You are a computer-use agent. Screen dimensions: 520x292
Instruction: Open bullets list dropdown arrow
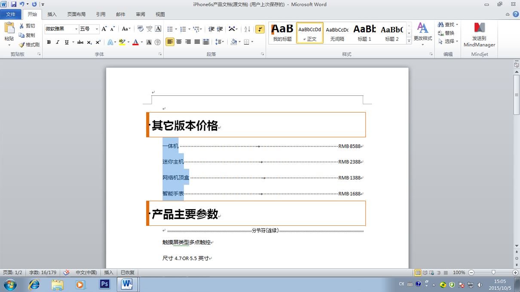(176, 29)
